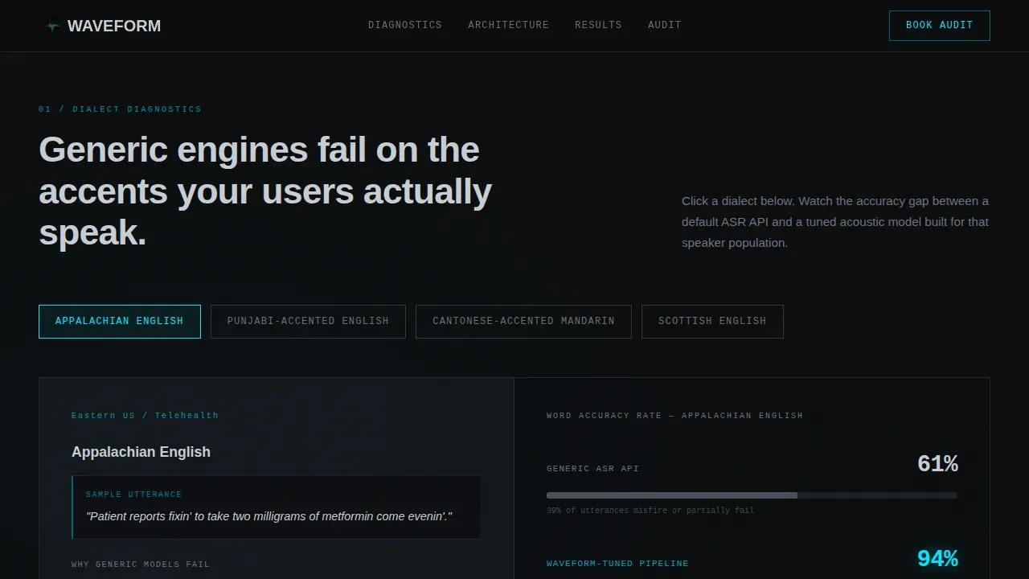
Task: Click the main headline text
Action: 265,191
